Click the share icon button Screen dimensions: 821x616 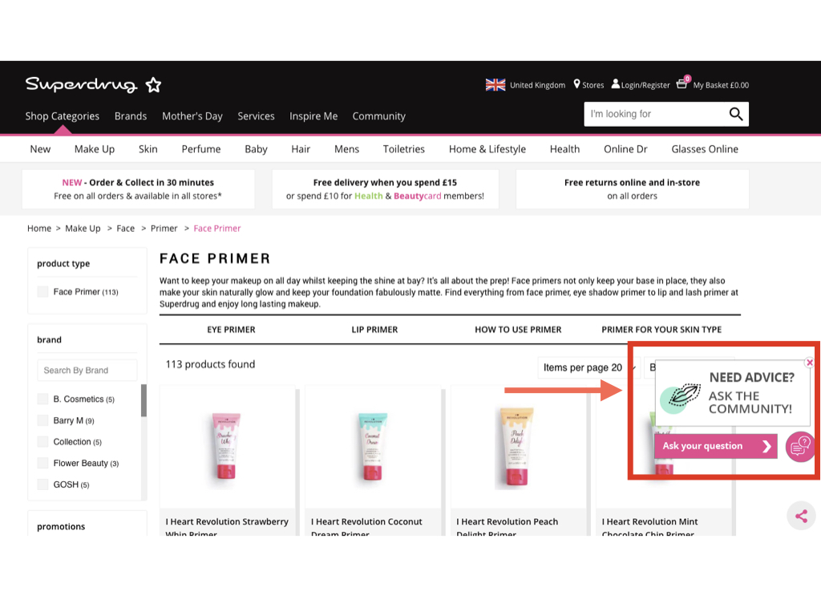pos(801,516)
